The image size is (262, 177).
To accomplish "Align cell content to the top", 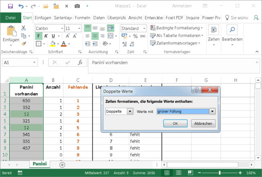I will [88, 28].
